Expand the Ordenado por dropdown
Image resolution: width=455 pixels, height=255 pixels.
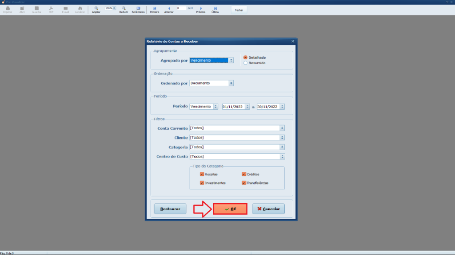pos(231,83)
